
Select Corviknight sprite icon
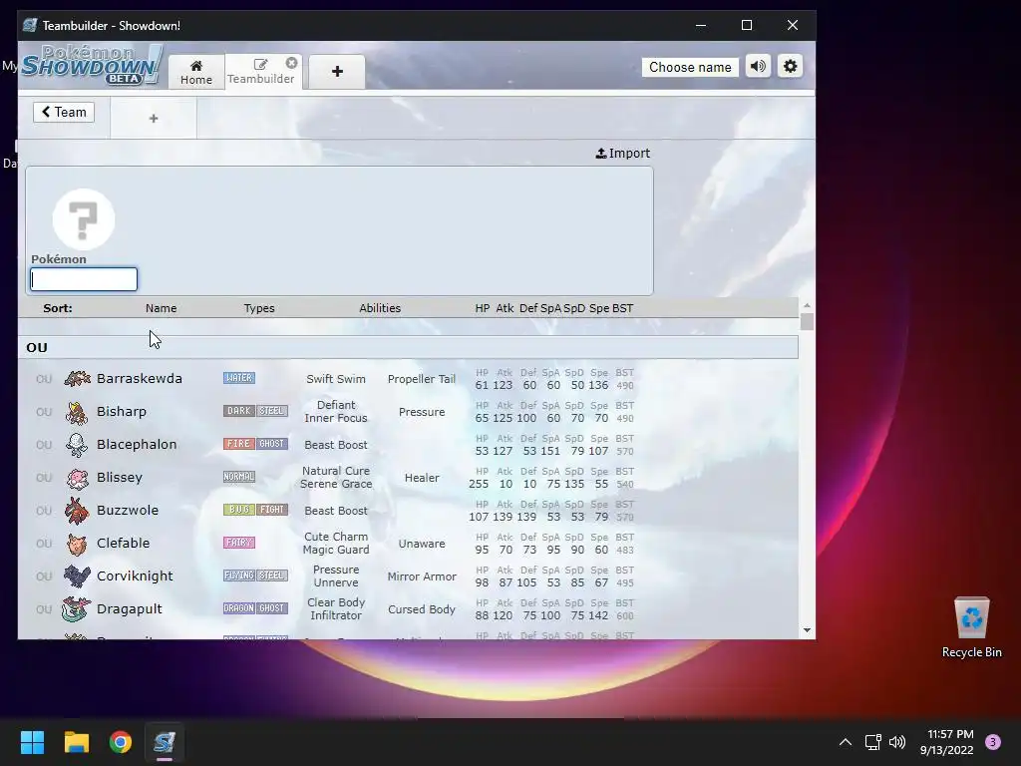(77, 575)
